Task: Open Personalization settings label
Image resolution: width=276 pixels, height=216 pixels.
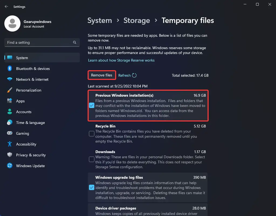Action: (x=29, y=90)
